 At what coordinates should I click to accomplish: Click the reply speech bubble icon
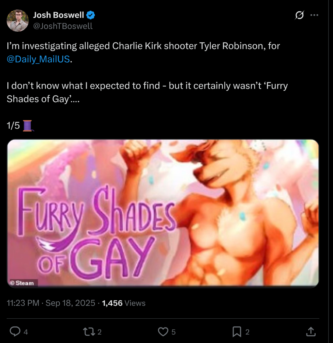15,332
